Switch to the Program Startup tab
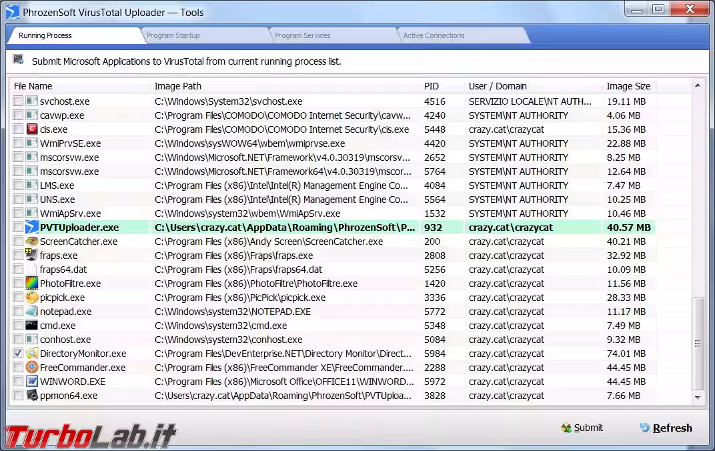The height and width of the screenshot is (451, 715). (x=173, y=35)
